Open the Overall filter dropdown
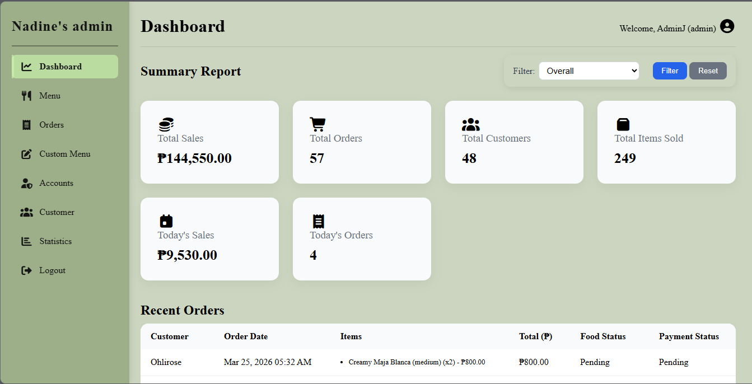 pos(588,71)
